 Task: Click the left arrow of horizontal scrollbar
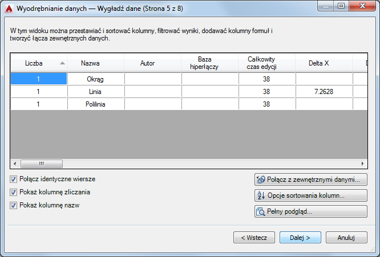click(x=15, y=164)
